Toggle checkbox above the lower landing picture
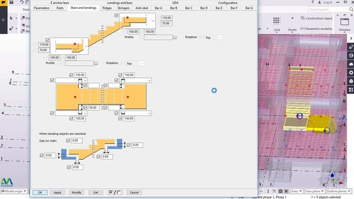The image size is (354, 199). tap(47, 40)
